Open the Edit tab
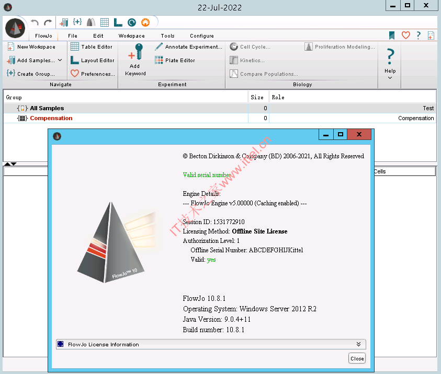This screenshot has width=441, height=374. (98, 36)
